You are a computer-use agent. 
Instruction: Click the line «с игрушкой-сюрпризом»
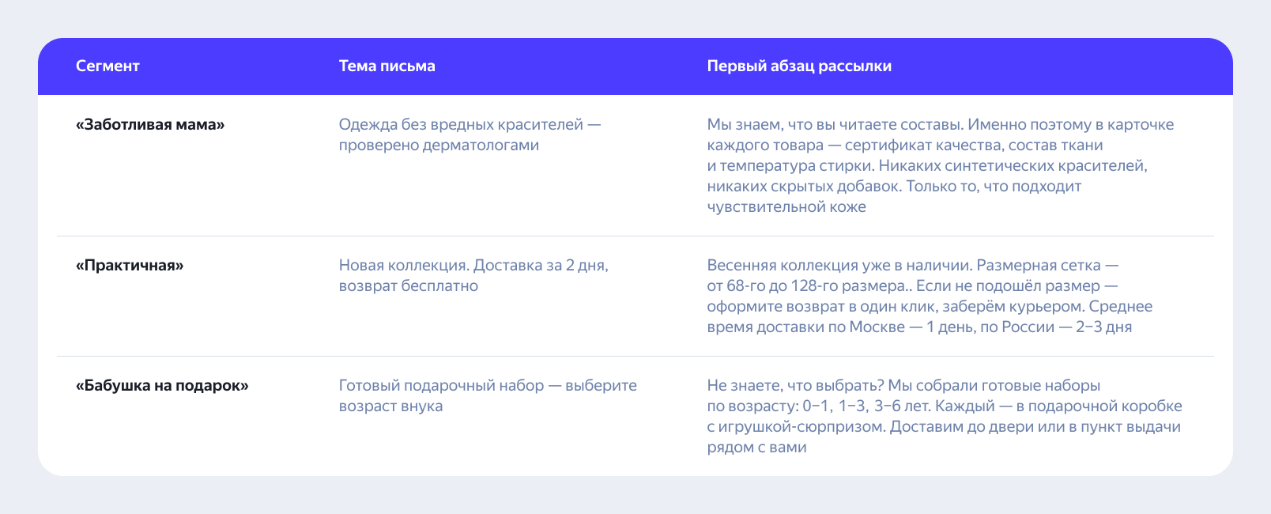[796, 427]
